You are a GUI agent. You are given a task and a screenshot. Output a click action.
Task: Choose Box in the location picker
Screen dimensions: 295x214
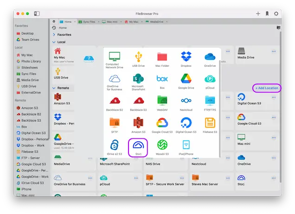162,82
